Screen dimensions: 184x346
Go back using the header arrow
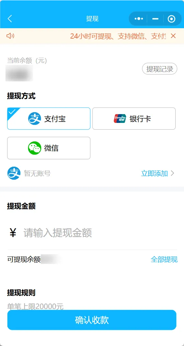pyautogui.click(x=10, y=19)
